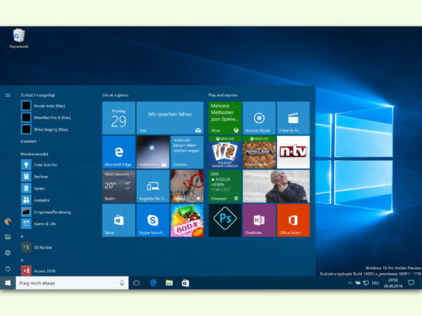The height and width of the screenshot is (316, 422).
Task: Open File Explorer from Start sidebar
Action: [x=8, y=237]
